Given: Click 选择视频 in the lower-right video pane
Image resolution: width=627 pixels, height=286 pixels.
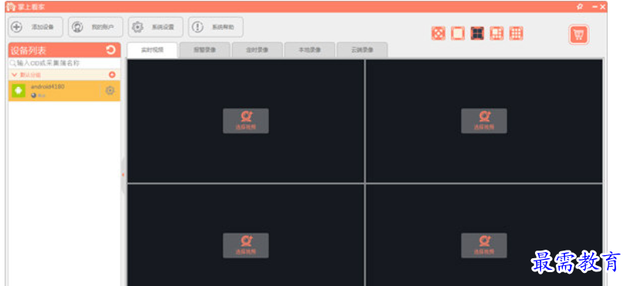Looking at the screenshot, I should 484,245.
